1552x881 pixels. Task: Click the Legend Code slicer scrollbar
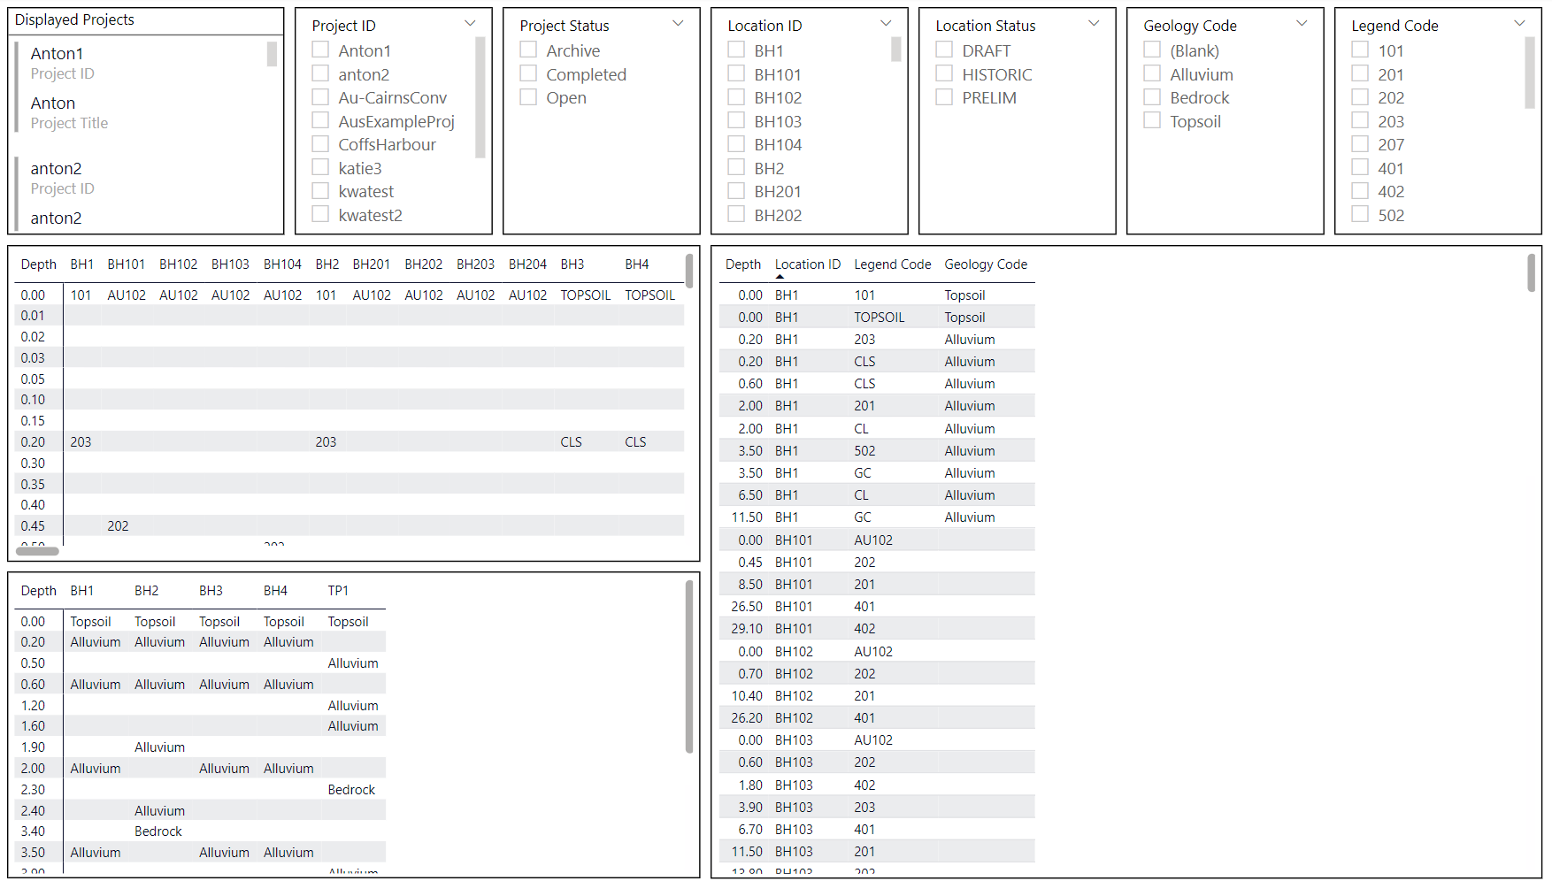(x=1530, y=73)
